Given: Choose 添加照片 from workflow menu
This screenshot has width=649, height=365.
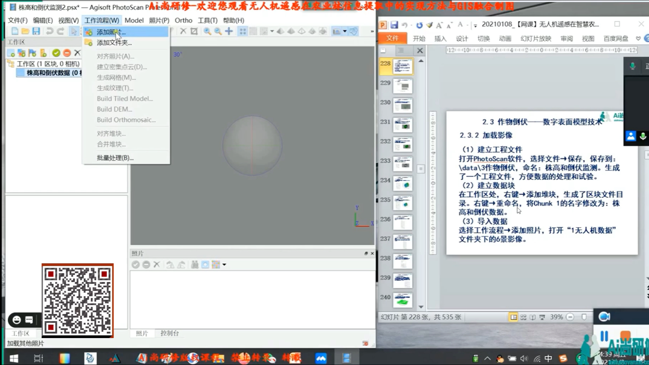Looking at the screenshot, I should pyautogui.click(x=125, y=32).
